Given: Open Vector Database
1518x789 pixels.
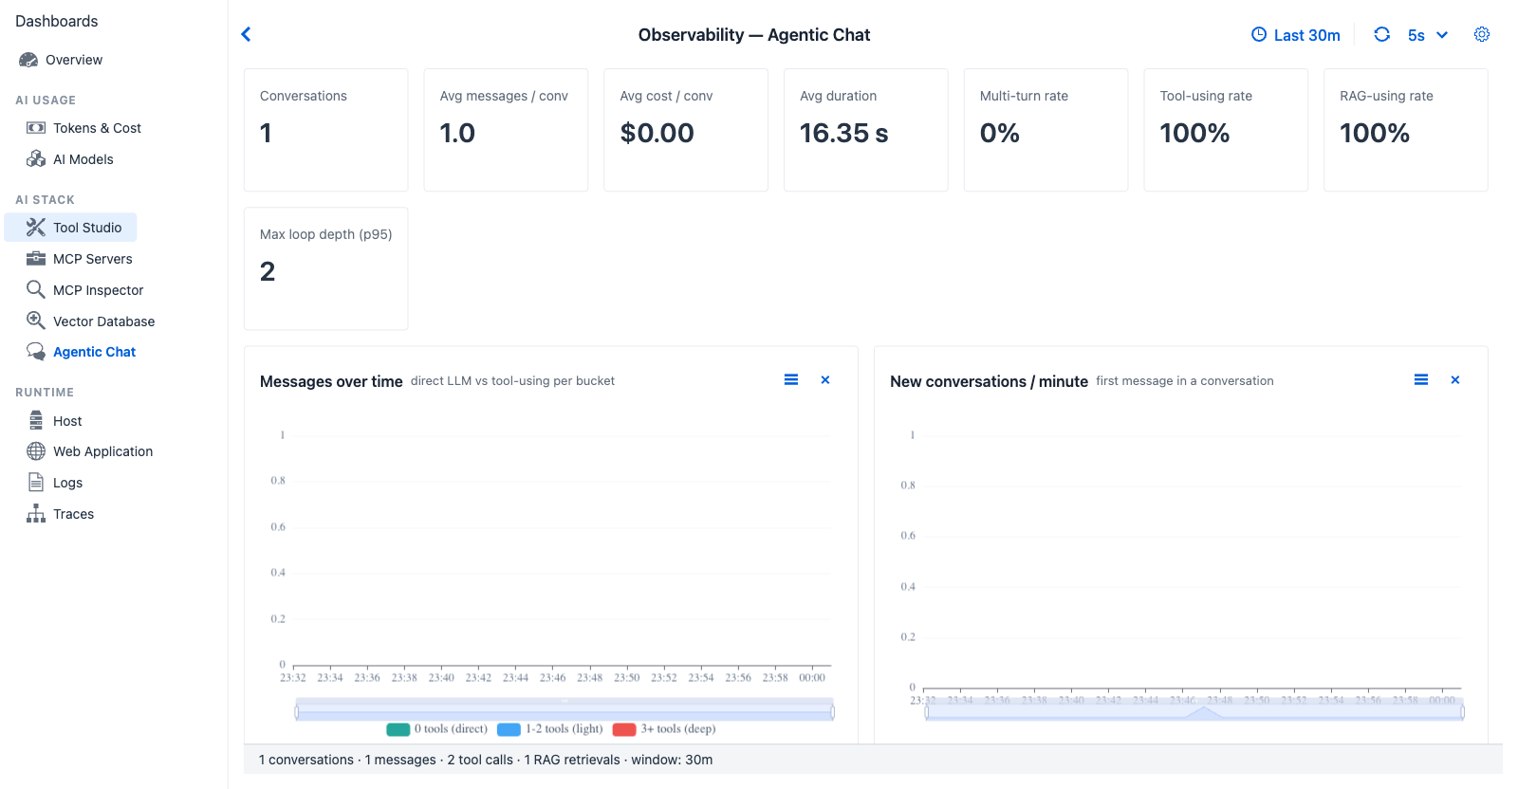Looking at the screenshot, I should click(x=103, y=321).
